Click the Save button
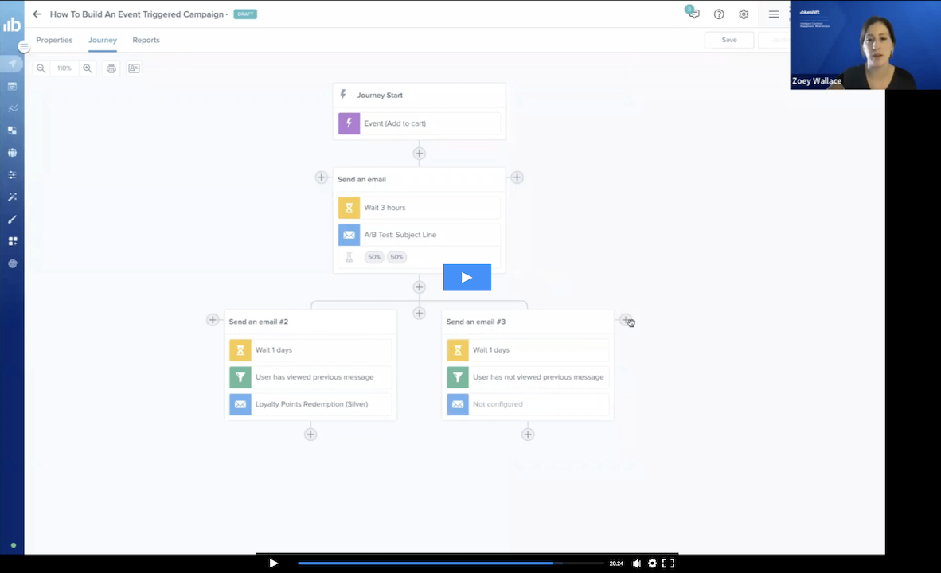Image resolution: width=941 pixels, height=573 pixels. (x=729, y=40)
